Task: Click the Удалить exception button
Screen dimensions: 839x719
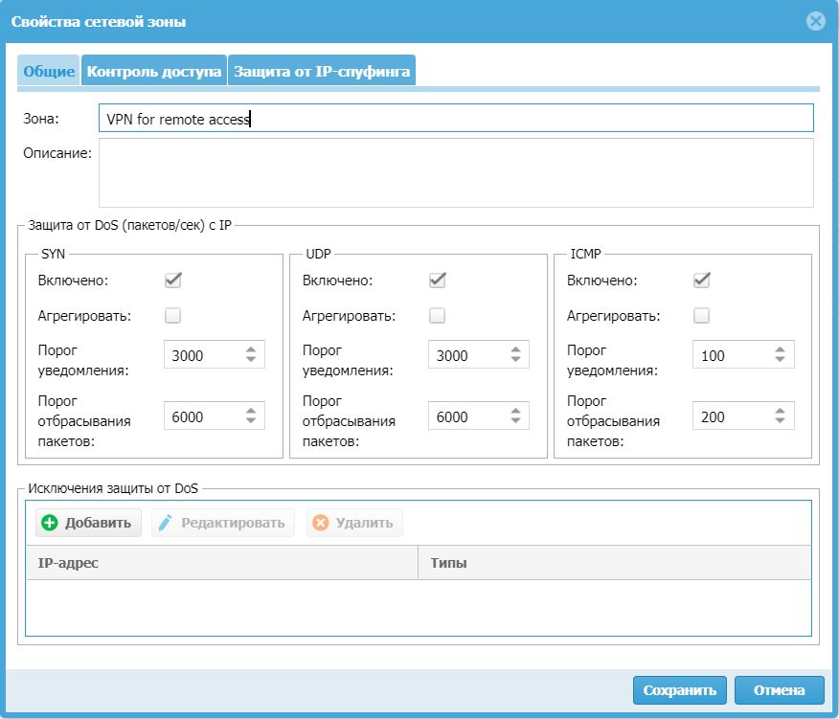Action: [354, 523]
